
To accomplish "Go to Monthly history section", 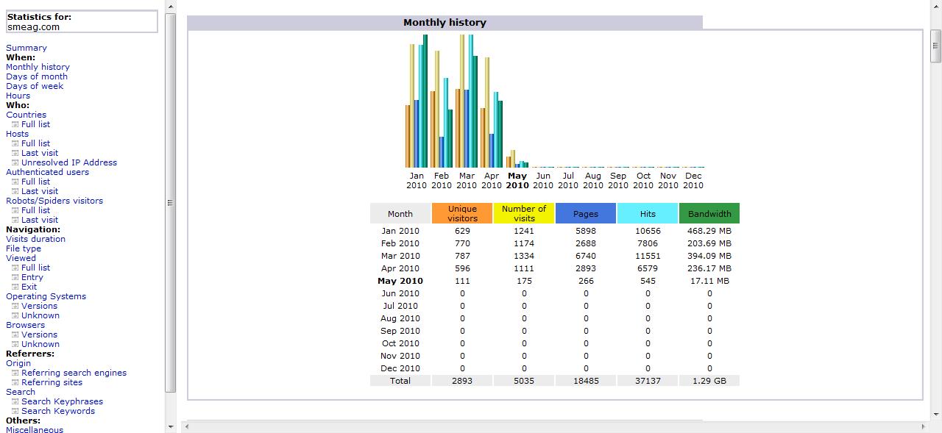I will tap(38, 67).
